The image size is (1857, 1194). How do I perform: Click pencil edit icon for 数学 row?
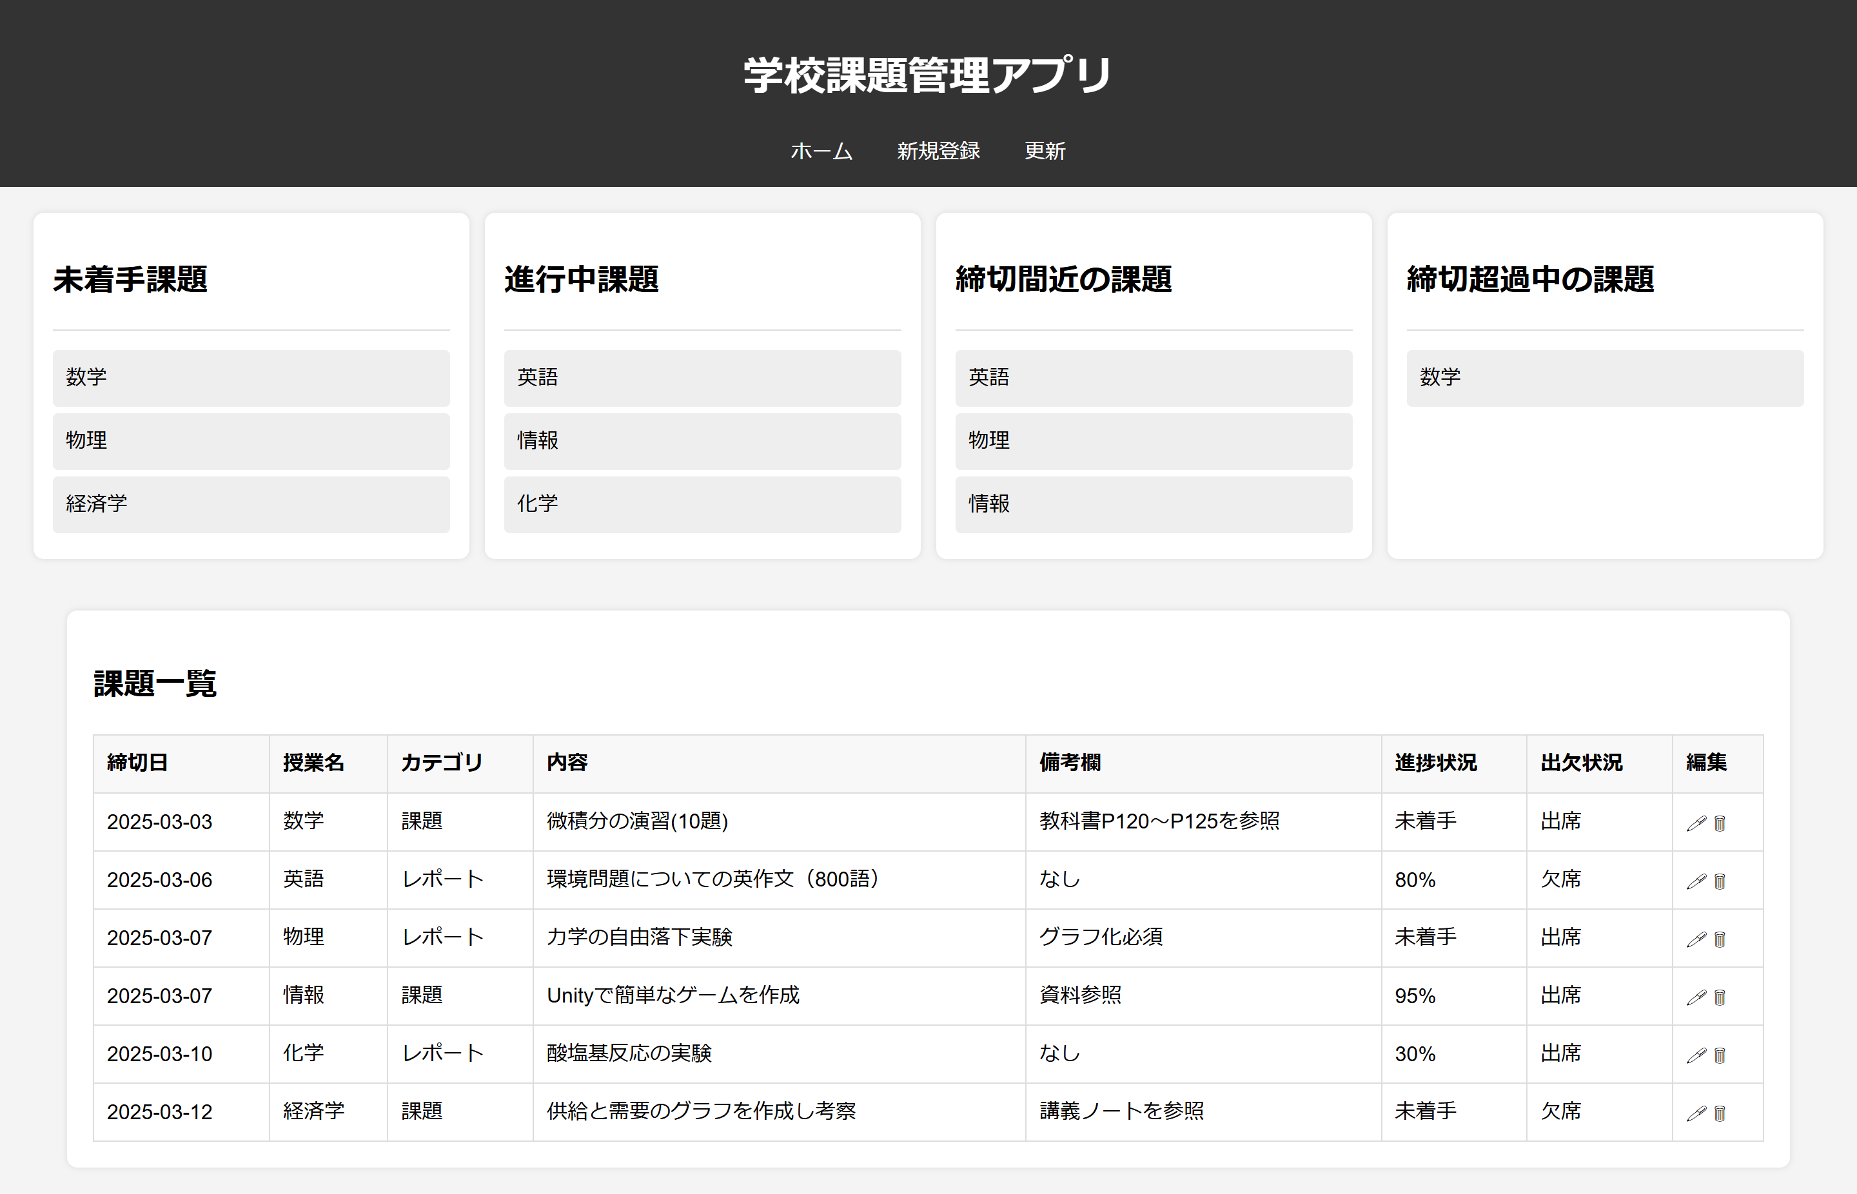tap(1696, 823)
